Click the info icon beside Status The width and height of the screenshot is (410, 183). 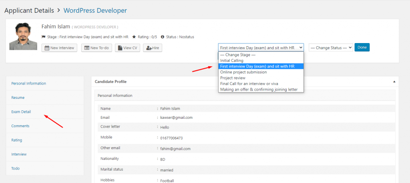coord(163,37)
